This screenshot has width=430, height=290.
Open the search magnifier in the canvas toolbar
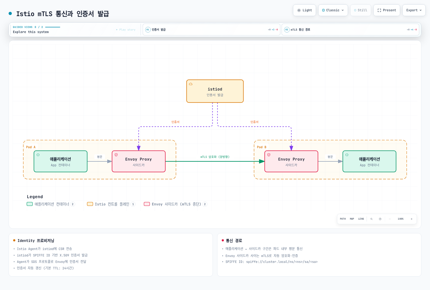tap(371, 219)
